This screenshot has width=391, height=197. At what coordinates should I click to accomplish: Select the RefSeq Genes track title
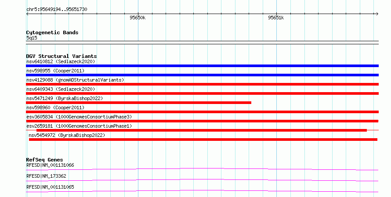point(44,160)
